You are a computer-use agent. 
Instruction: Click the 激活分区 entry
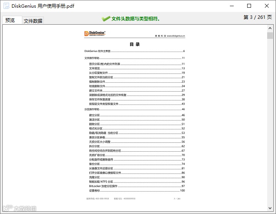137,120
